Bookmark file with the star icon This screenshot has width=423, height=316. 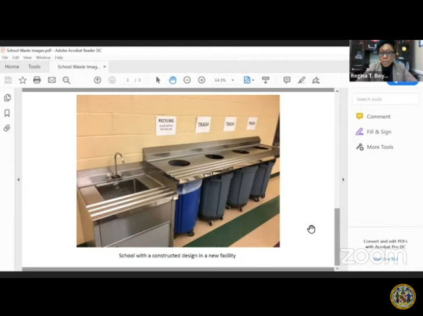point(23,80)
